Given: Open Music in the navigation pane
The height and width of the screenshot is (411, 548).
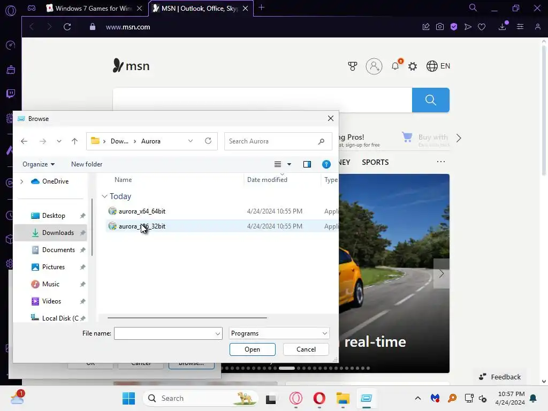Looking at the screenshot, I should click(51, 284).
